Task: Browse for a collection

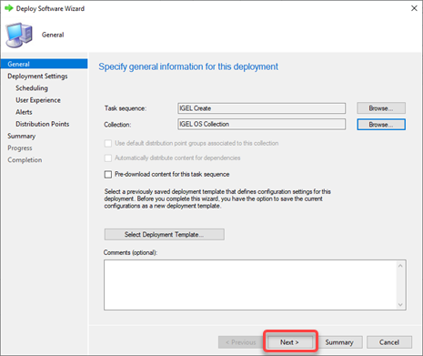Action: pyautogui.click(x=381, y=125)
